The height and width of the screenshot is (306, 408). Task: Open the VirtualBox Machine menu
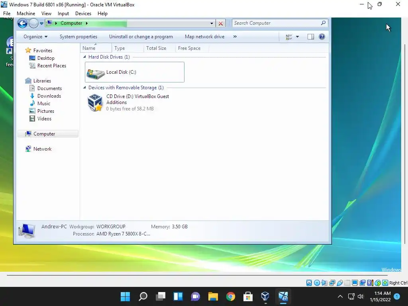pos(26,14)
